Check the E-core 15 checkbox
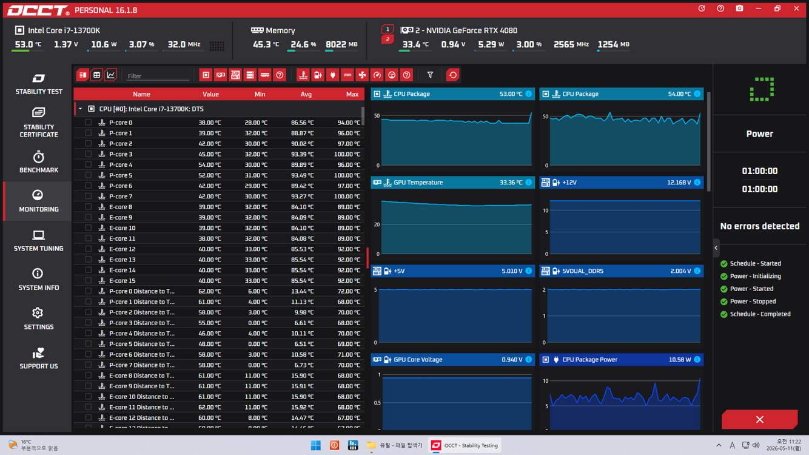 (x=89, y=280)
